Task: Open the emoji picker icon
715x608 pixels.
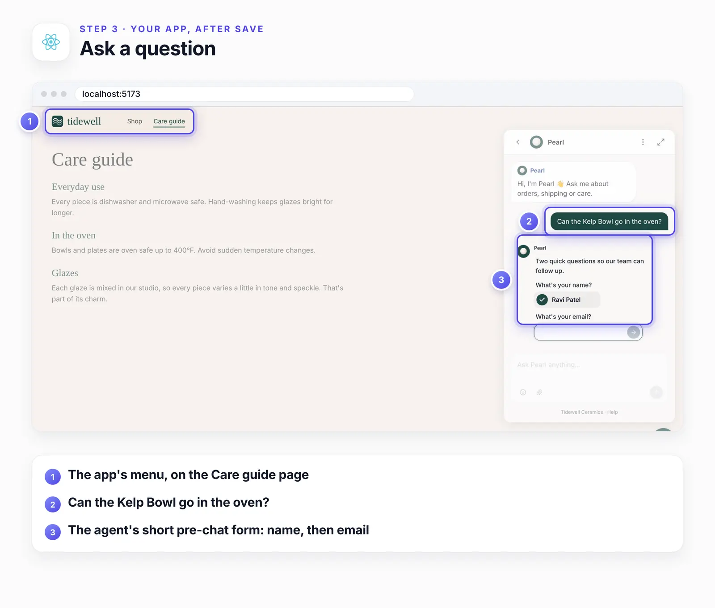Action: tap(523, 392)
